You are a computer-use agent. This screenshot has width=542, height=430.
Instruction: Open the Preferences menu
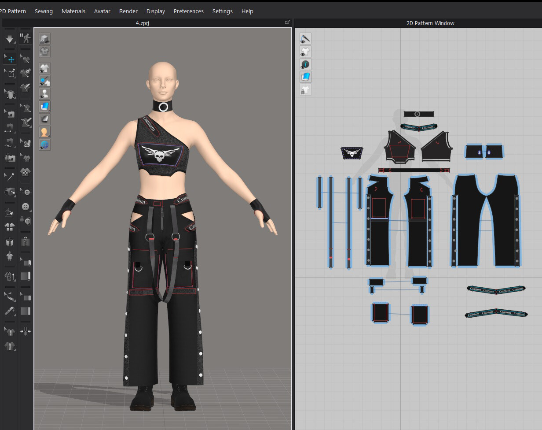(188, 11)
